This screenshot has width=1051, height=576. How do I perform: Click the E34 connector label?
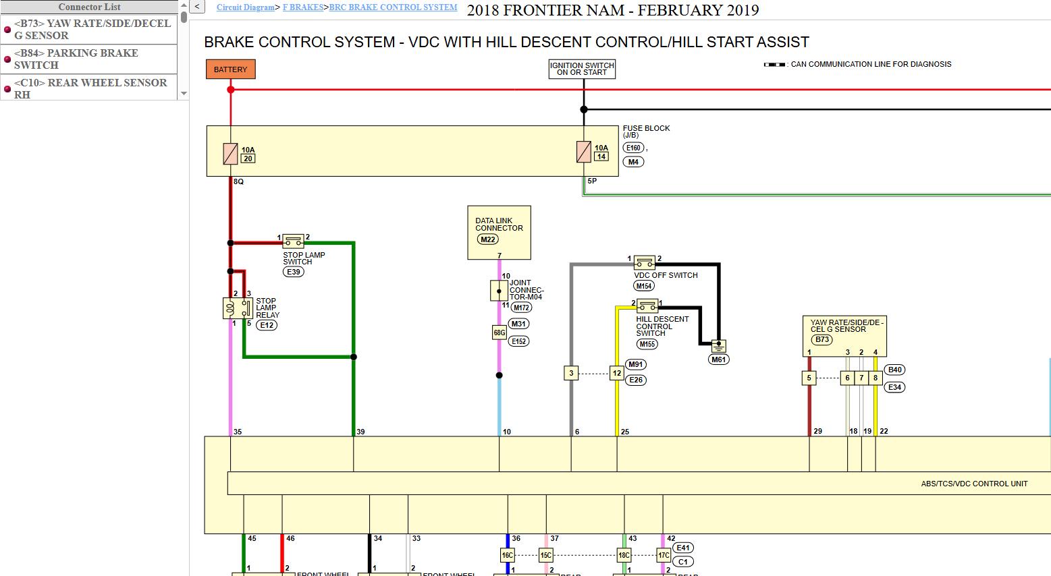point(894,387)
